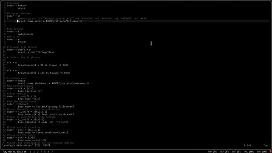Click the 'super + d' binding line
The width and height of the screenshot is (272, 153).
[13, 16]
